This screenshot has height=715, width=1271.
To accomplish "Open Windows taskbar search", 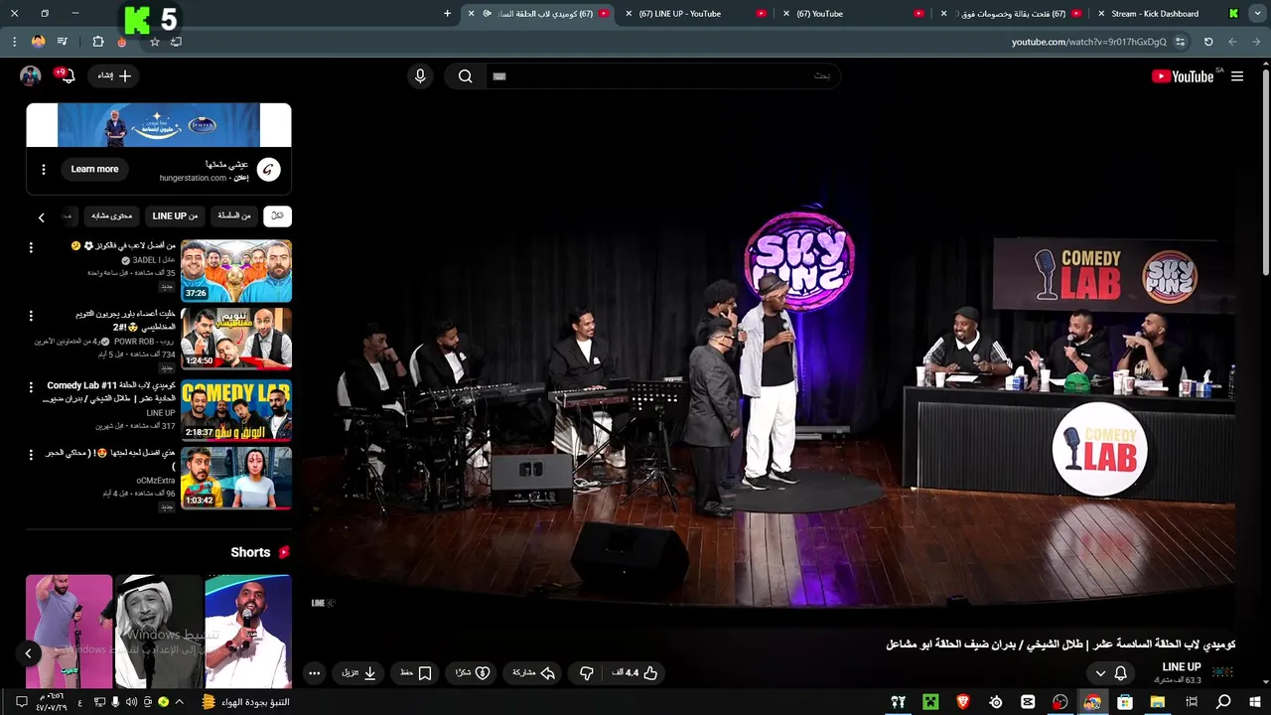I will [1223, 702].
